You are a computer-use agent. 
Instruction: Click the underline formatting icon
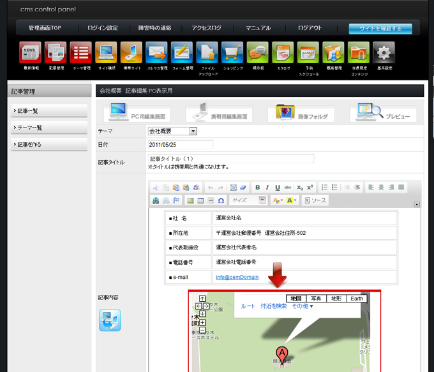pos(278,188)
